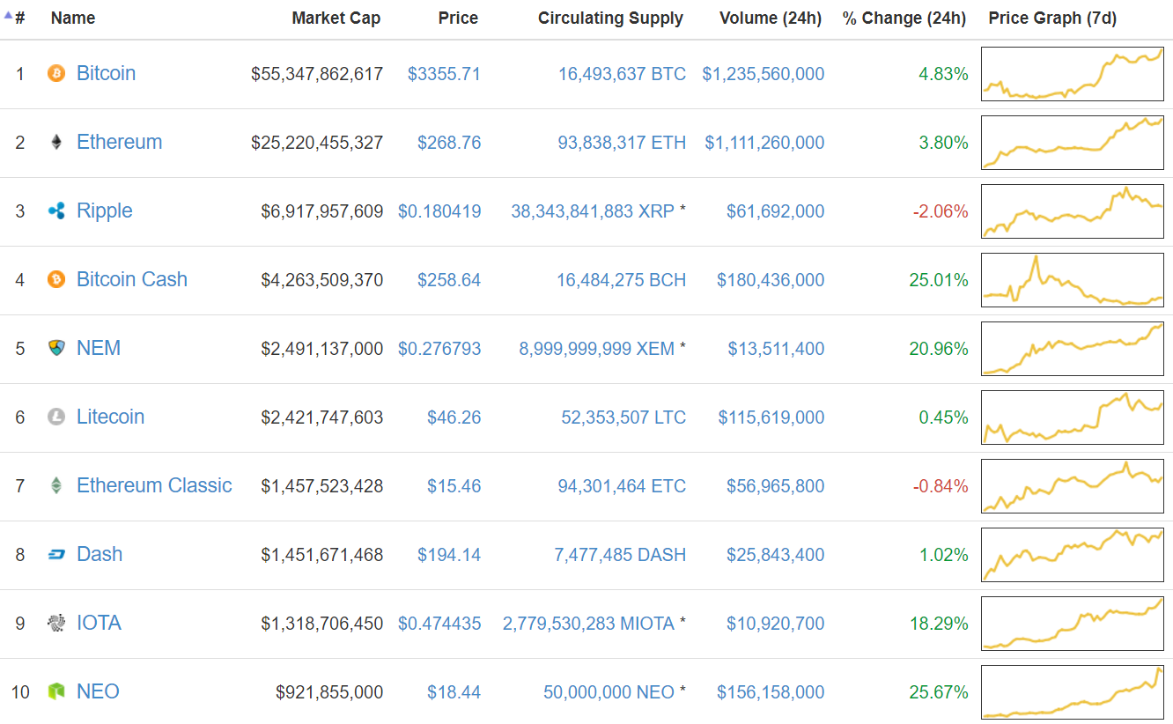Click the blue Ripple logo icon
Screen dimensions: 1173x724
[56, 211]
